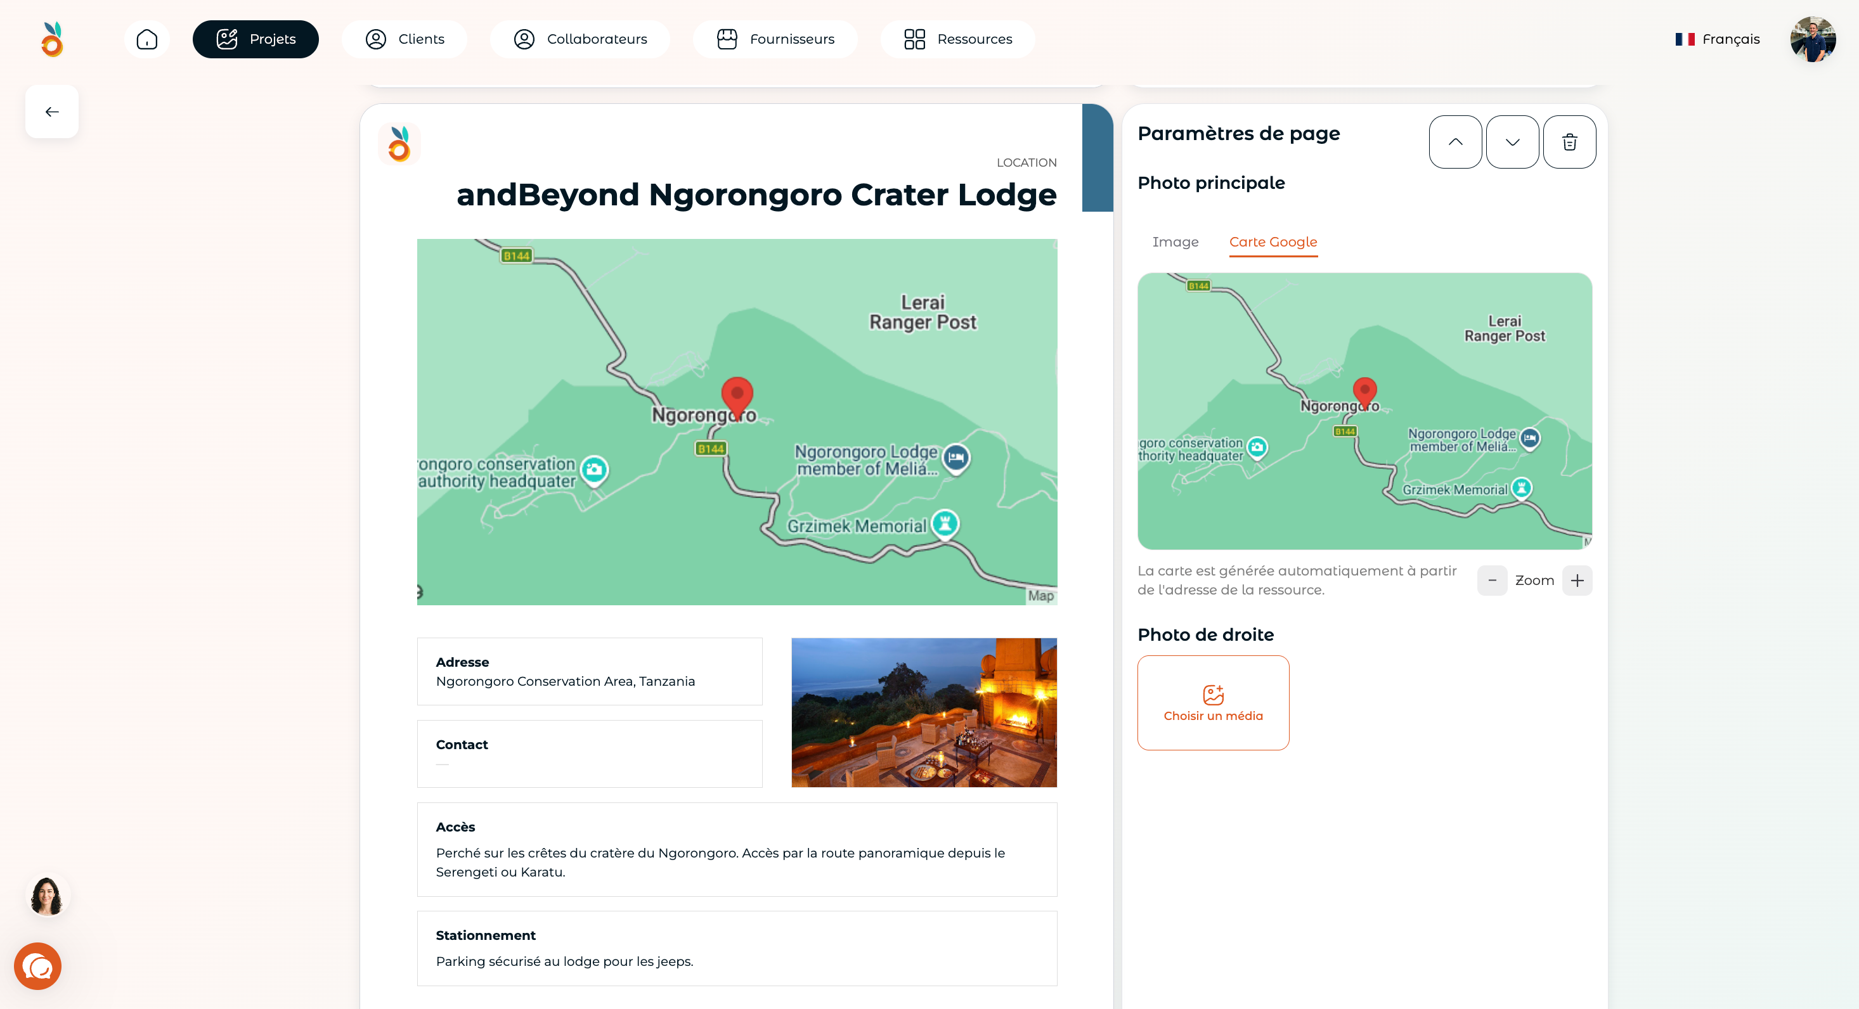The image size is (1859, 1009).
Task: Click the orange logo on the document page
Action: tap(399, 143)
